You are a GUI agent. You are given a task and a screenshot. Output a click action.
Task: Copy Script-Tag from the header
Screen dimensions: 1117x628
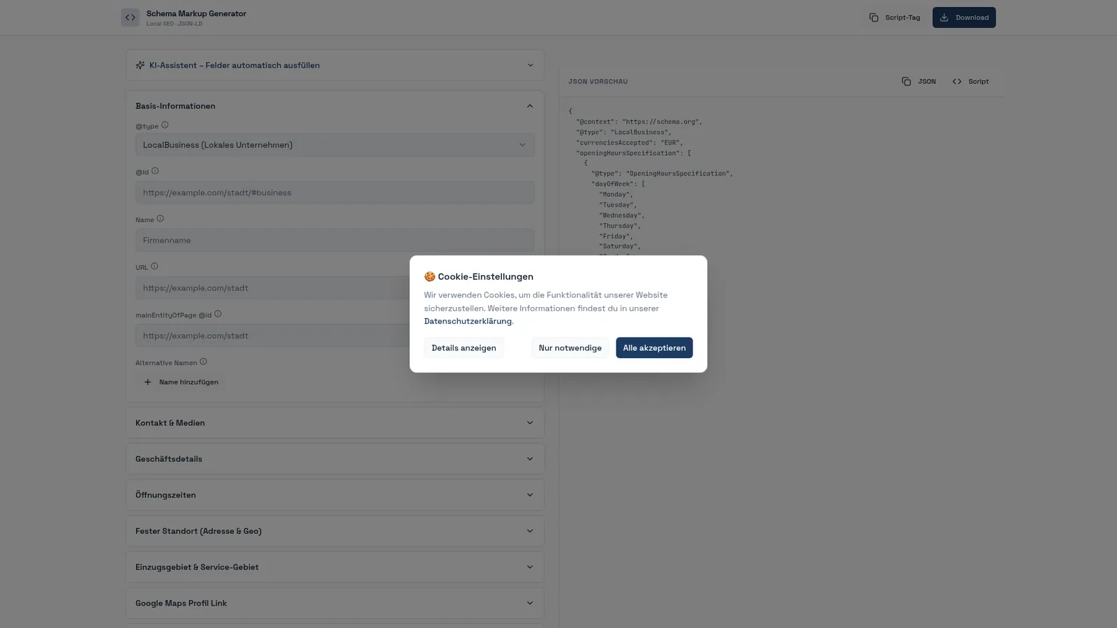(894, 17)
